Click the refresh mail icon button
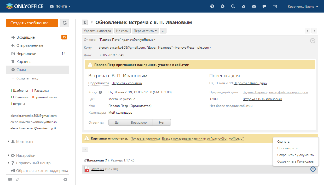Viewport: 324px width, 185px height. coord(65,23)
